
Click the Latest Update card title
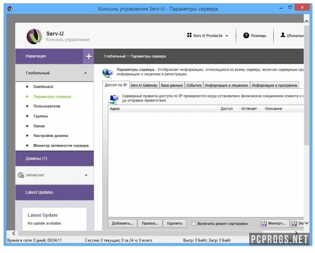click(x=43, y=215)
